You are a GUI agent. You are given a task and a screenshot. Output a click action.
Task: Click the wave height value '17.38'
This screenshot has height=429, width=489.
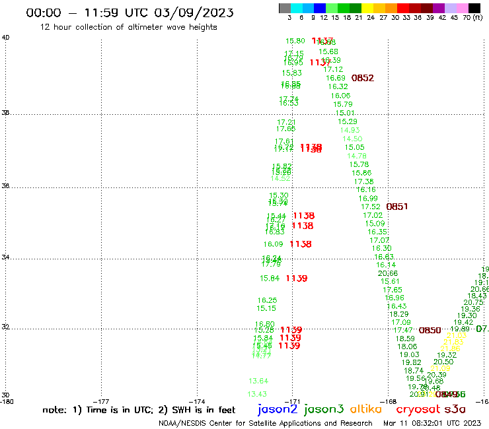[x=363, y=181]
